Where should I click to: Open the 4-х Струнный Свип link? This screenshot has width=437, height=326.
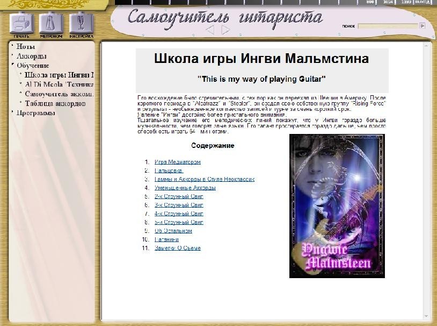[179, 214]
